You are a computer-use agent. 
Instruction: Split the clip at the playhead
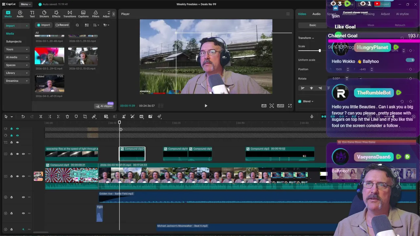(x=41, y=116)
